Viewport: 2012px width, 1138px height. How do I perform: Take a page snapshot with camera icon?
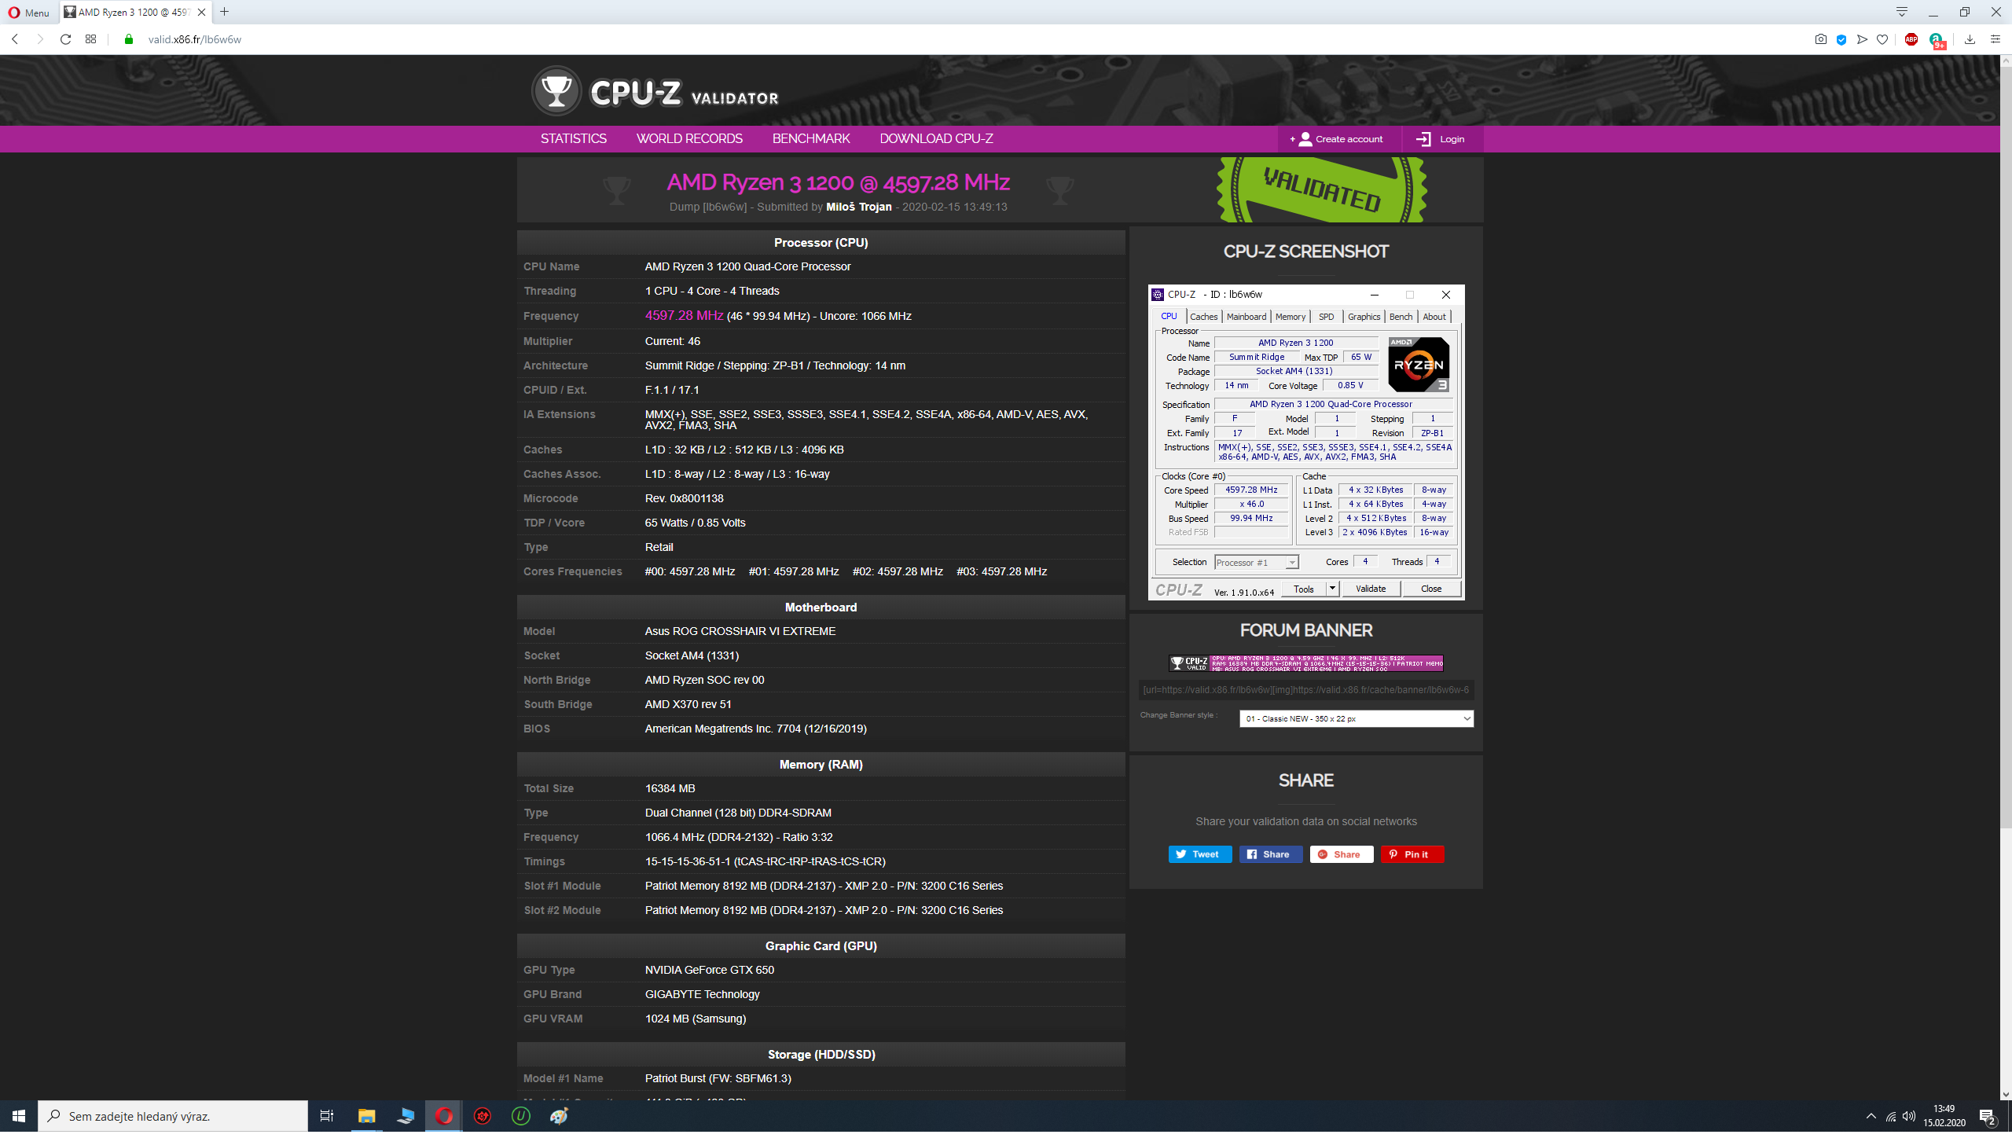tap(1821, 39)
